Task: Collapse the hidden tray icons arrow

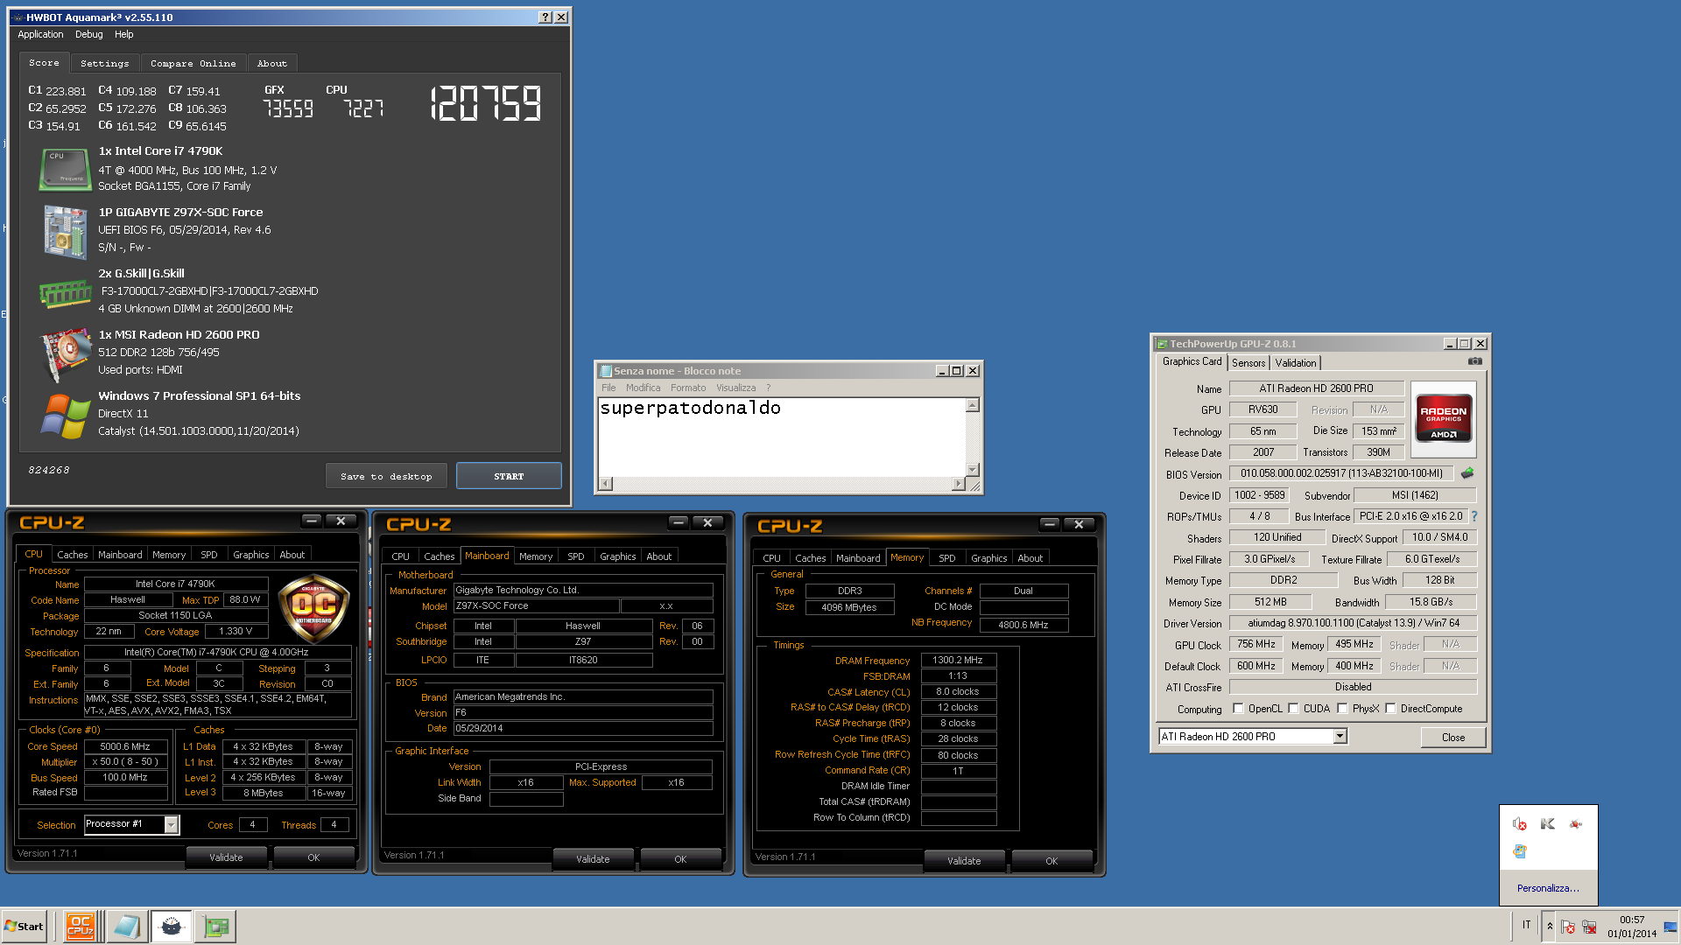Action: (1550, 926)
